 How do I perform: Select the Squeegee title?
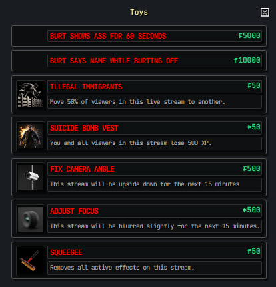(x=66, y=252)
